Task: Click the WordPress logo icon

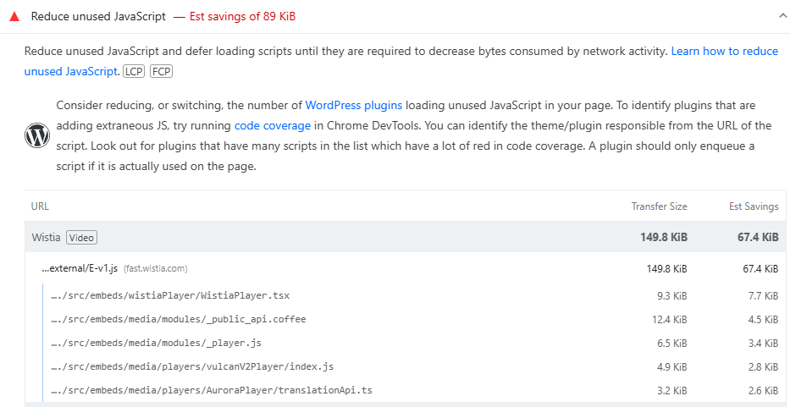Action: coord(37,135)
